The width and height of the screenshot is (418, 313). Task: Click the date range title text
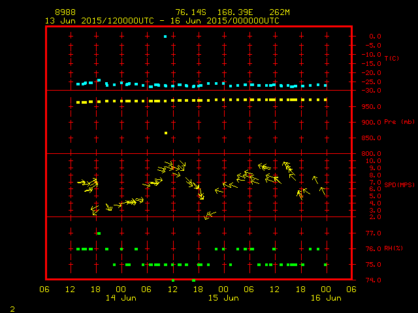coord(161,21)
